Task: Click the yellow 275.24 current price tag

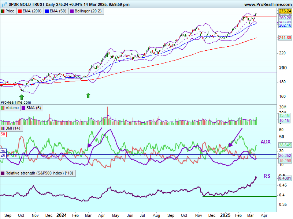Action: [285, 11]
